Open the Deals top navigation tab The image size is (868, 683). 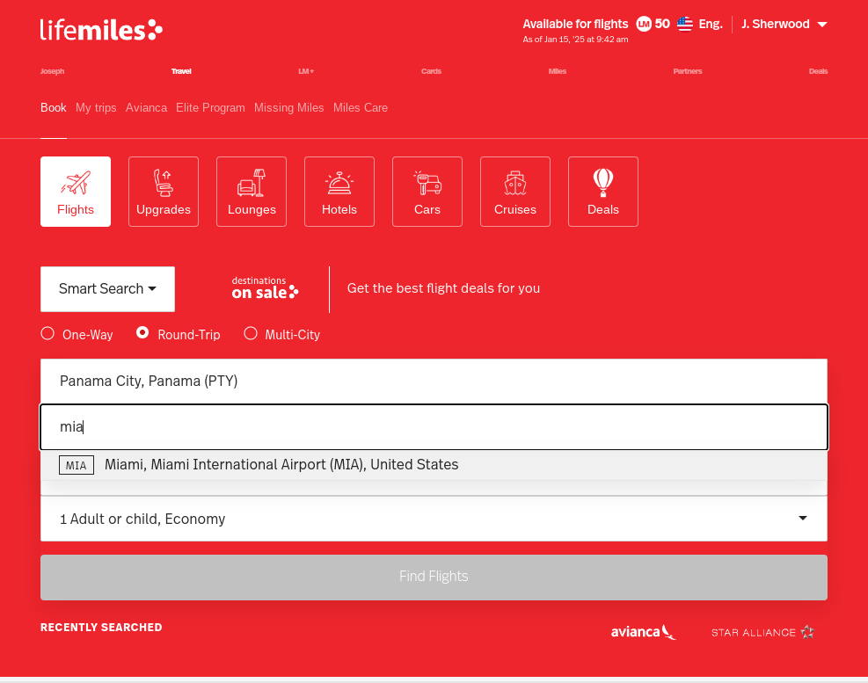coord(818,71)
